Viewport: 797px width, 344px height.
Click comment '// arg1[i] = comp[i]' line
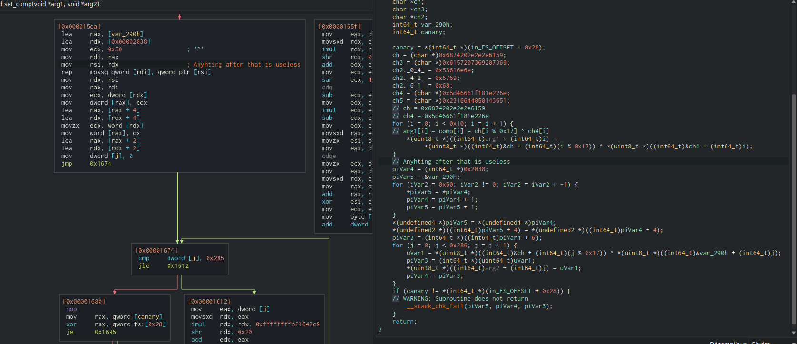tap(471, 131)
